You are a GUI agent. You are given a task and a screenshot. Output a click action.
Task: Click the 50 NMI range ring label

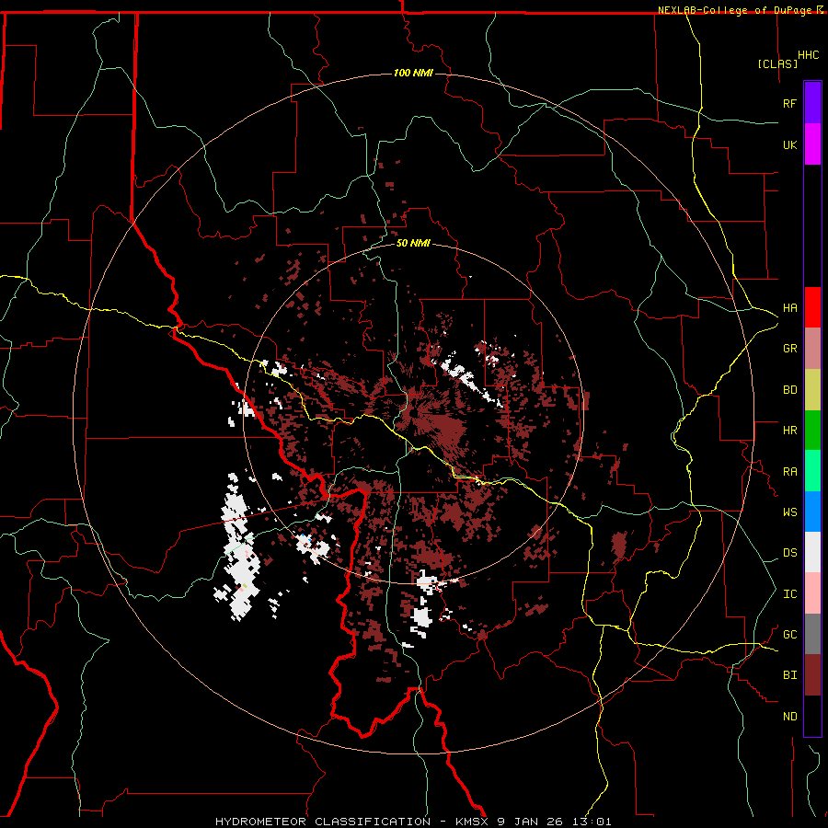[413, 243]
